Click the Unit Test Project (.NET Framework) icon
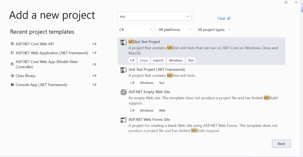The height and width of the screenshot is (157, 303). click(123, 70)
